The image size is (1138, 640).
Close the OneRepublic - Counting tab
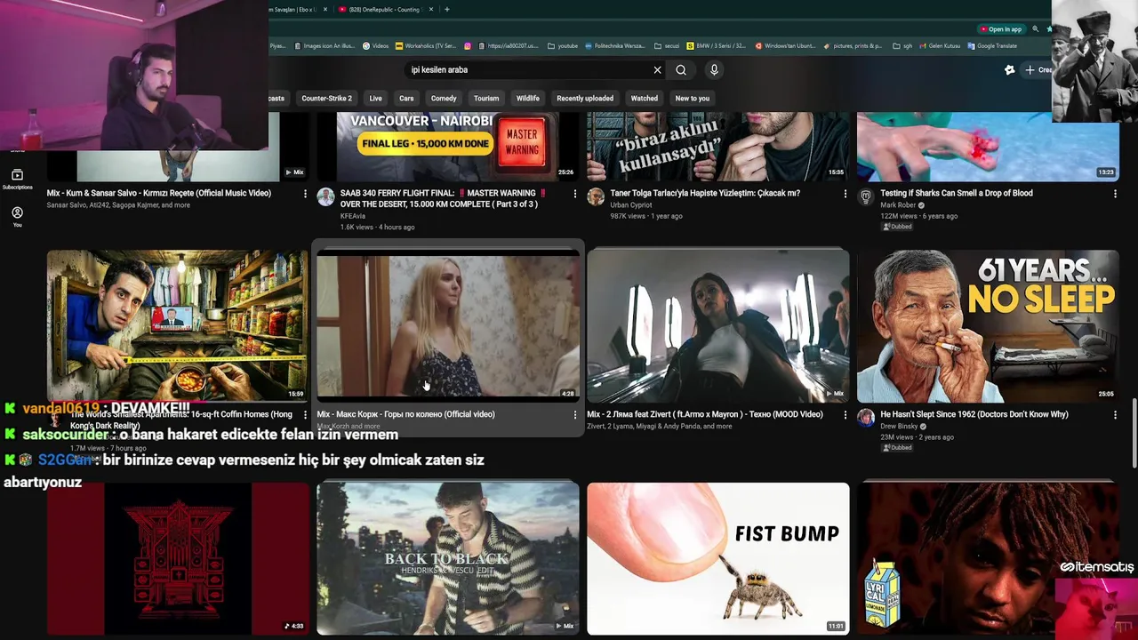(x=430, y=10)
